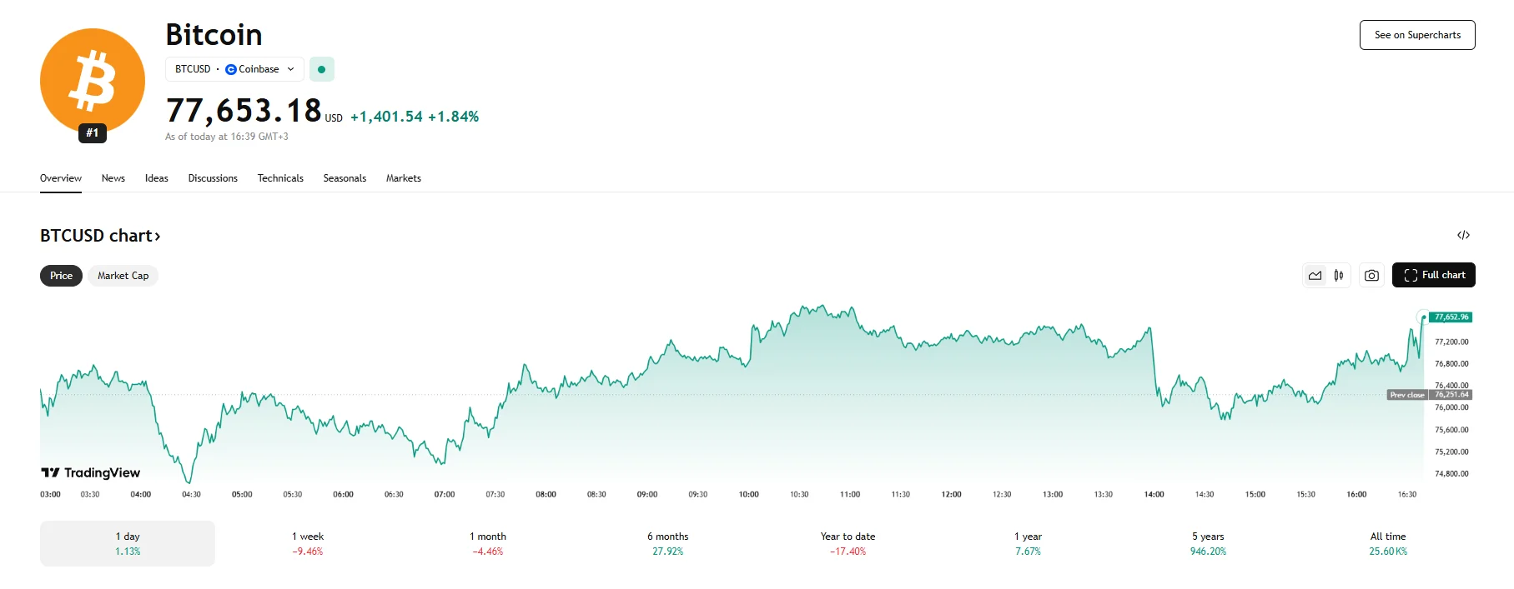Image resolution: width=1514 pixels, height=589 pixels.
Task: Select the 1 day time range
Action: 128,543
